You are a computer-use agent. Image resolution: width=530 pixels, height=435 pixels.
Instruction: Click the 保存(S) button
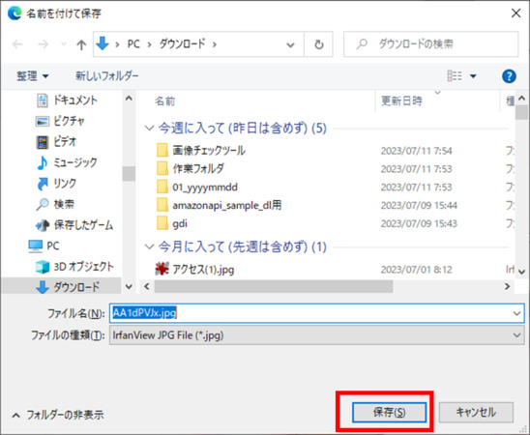pos(389,412)
